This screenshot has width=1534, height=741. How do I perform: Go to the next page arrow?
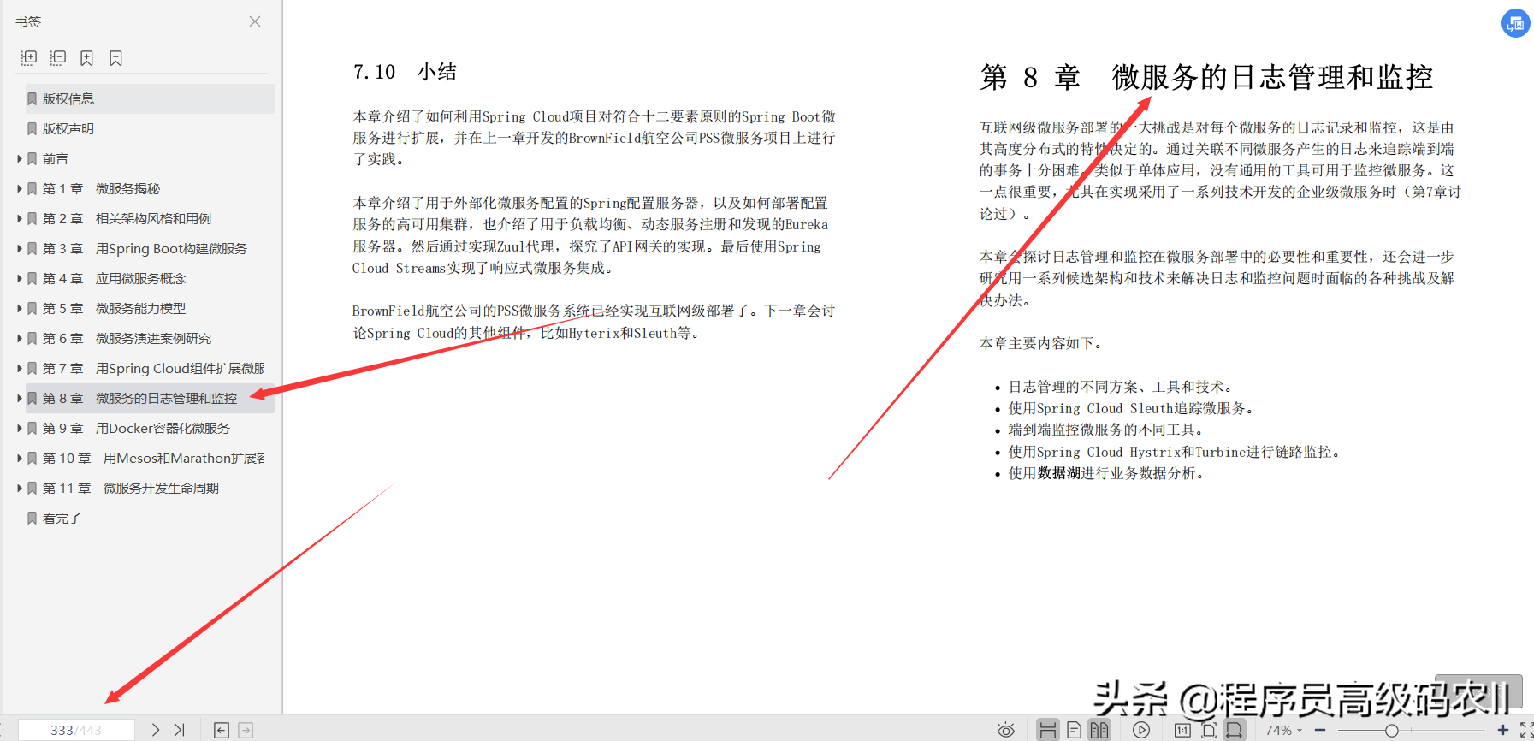coord(155,730)
